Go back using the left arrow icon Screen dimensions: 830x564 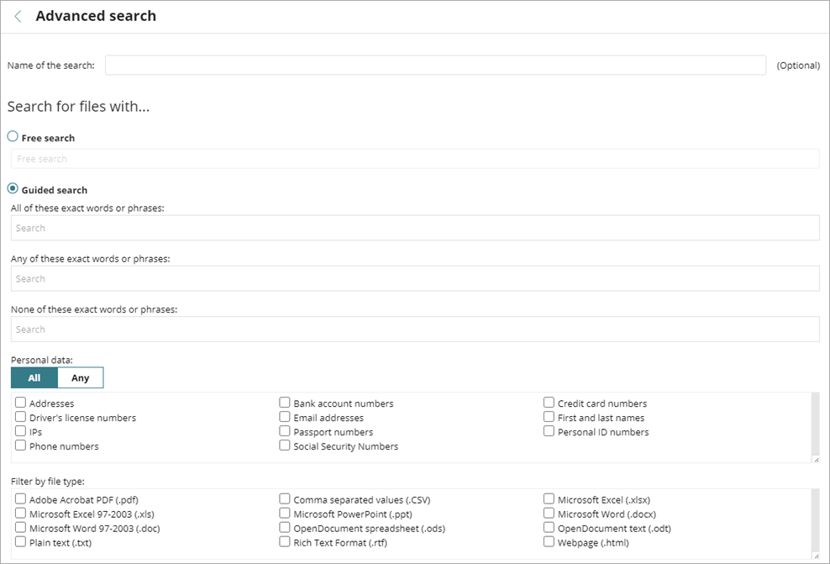click(x=17, y=15)
